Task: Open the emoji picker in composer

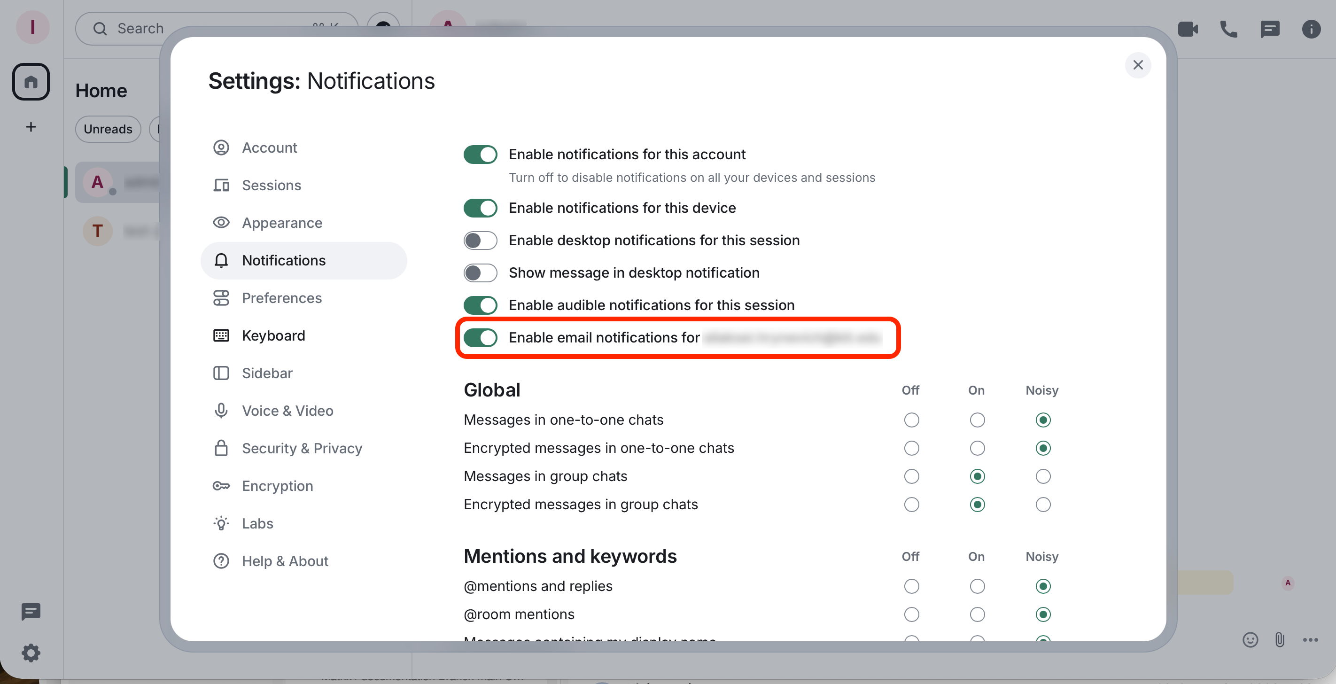Action: 1250,639
